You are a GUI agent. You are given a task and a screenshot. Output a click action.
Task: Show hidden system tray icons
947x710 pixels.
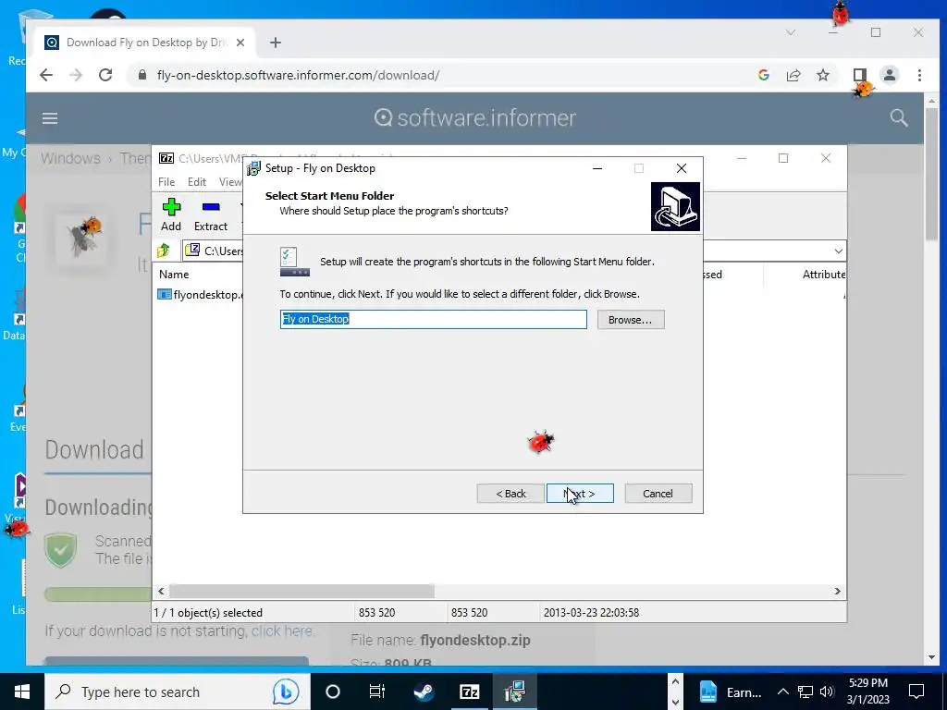[782, 692]
